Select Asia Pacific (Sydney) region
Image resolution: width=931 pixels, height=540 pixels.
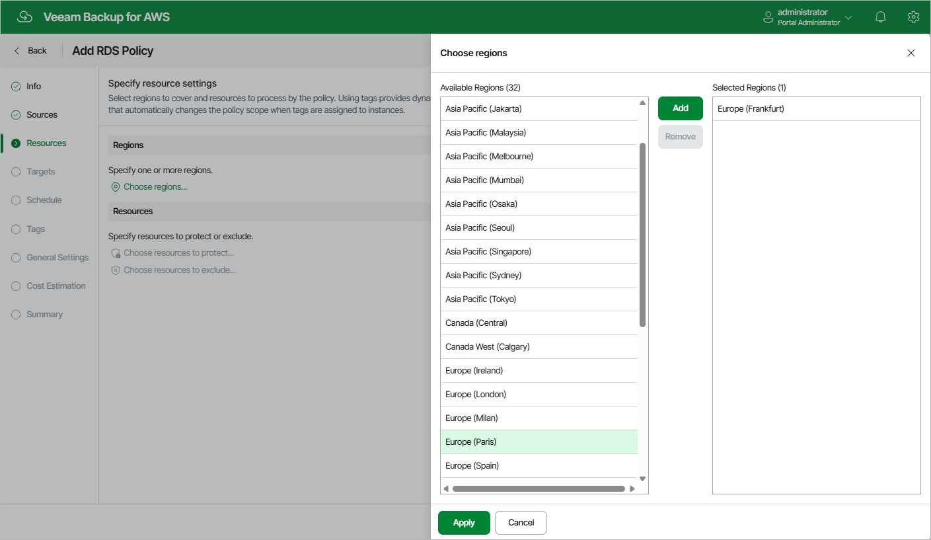[539, 276]
